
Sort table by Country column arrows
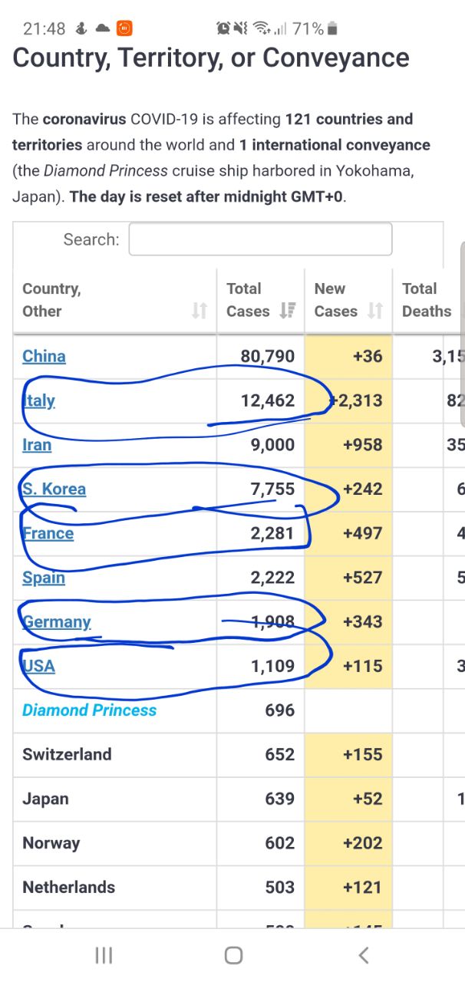(200, 311)
